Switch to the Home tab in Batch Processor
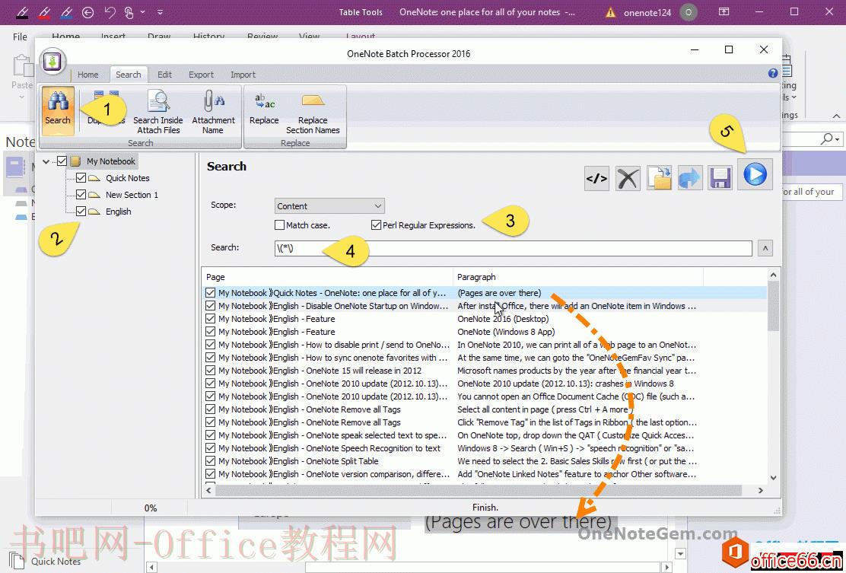Screen dimensions: 846x573 pyautogui.click(x=88, y=75)
